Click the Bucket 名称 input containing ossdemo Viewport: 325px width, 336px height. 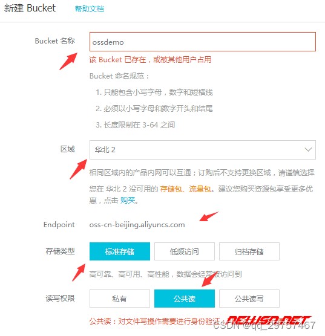click(202, 42)
